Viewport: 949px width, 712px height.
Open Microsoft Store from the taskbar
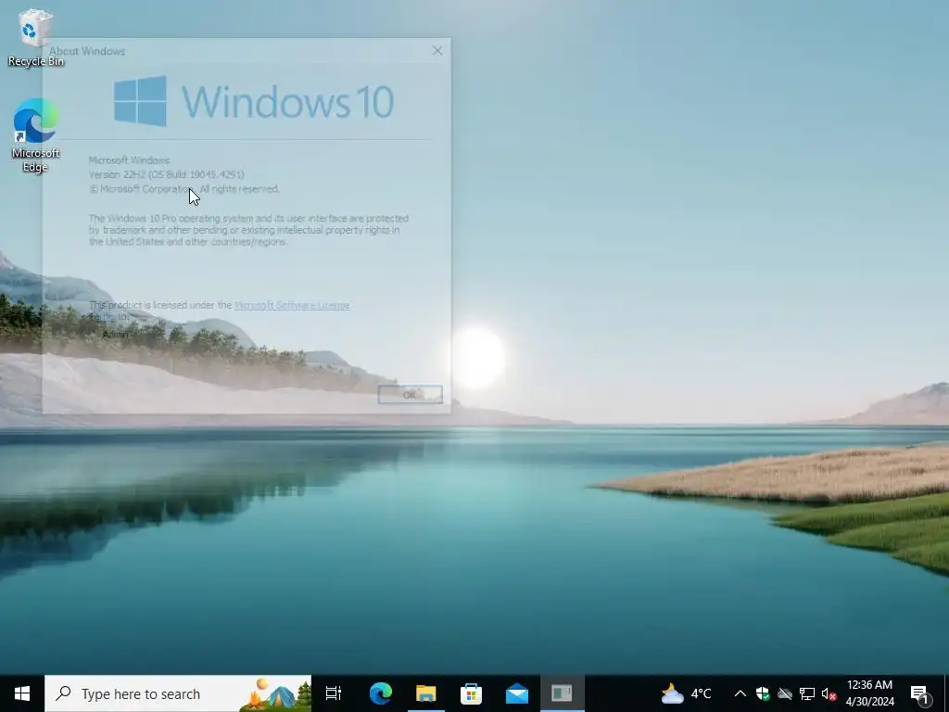[471, 693]
